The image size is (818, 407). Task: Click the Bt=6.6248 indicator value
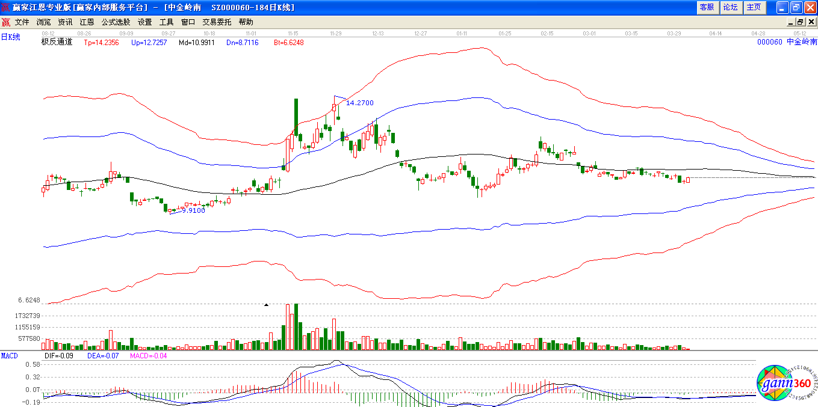click(x=289, y=43)
